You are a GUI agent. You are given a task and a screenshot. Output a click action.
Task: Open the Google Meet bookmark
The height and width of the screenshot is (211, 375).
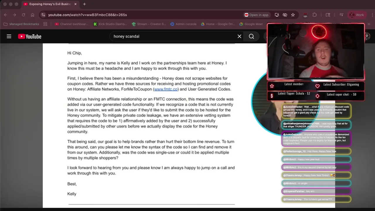pyautogui.click(x=251, y=24)
